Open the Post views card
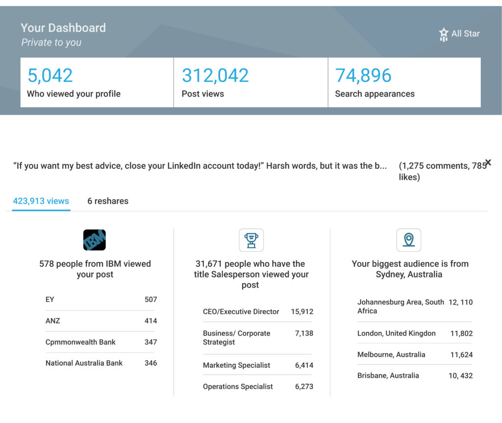502x423 pixels. coord(251,82)
